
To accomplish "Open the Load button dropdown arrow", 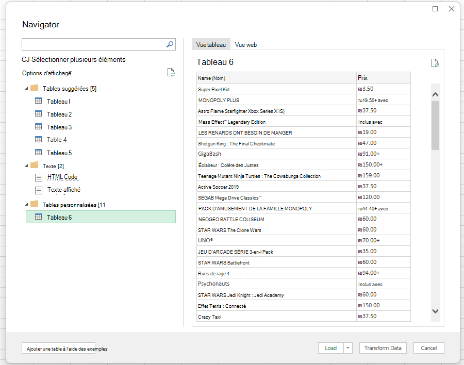I will (x=348, y=348).
